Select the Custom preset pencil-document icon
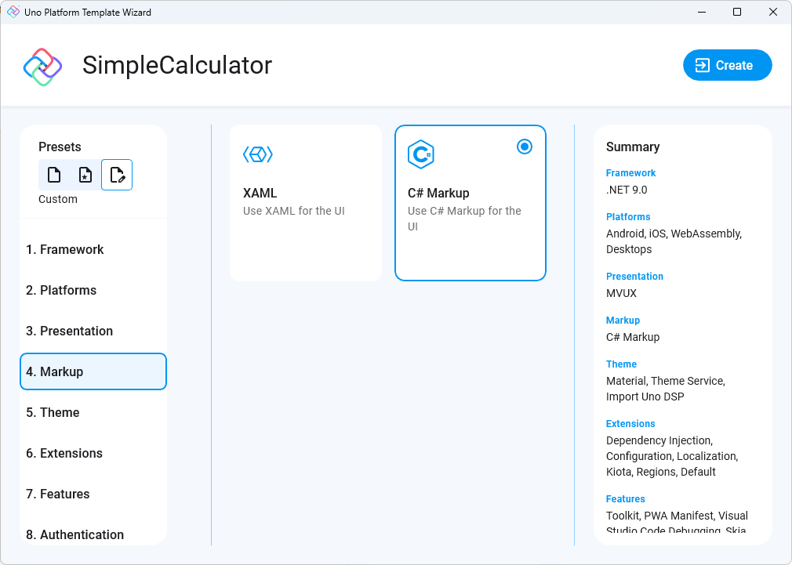The height and width of the screenshot is (565, 792). point(116,174)
